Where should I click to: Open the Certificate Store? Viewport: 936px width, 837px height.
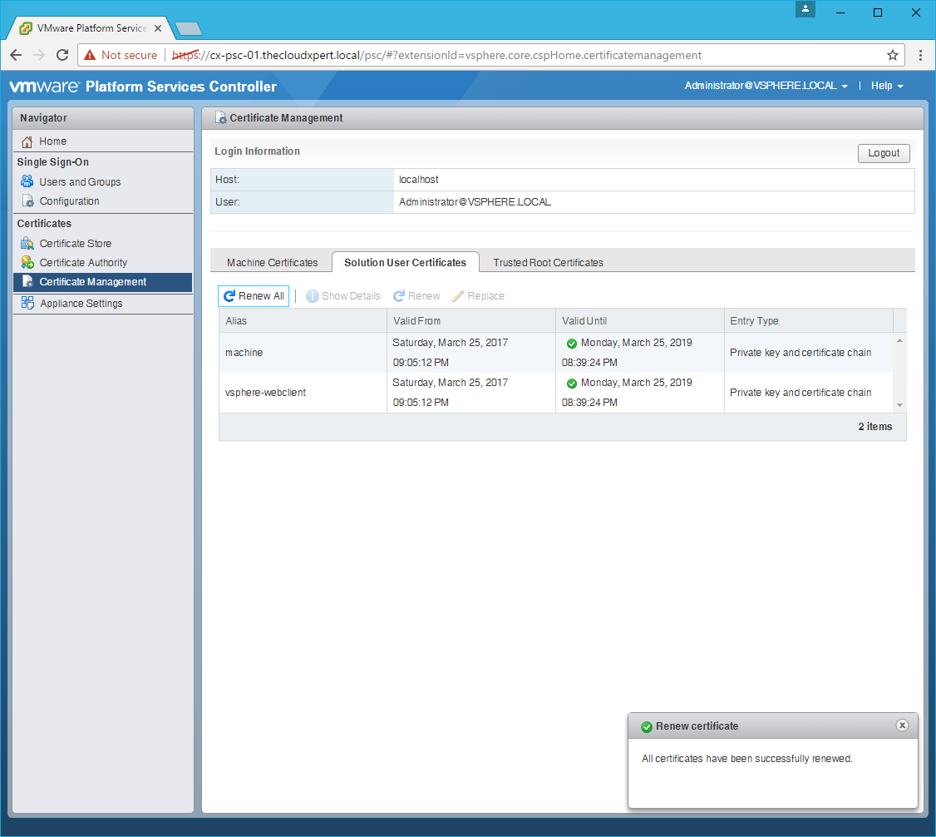tap(75, 244)
